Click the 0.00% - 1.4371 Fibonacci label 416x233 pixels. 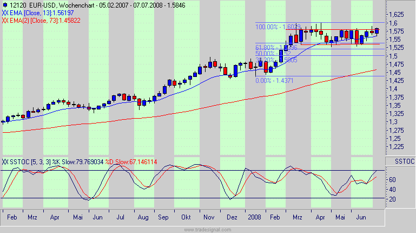click(274, 81)
